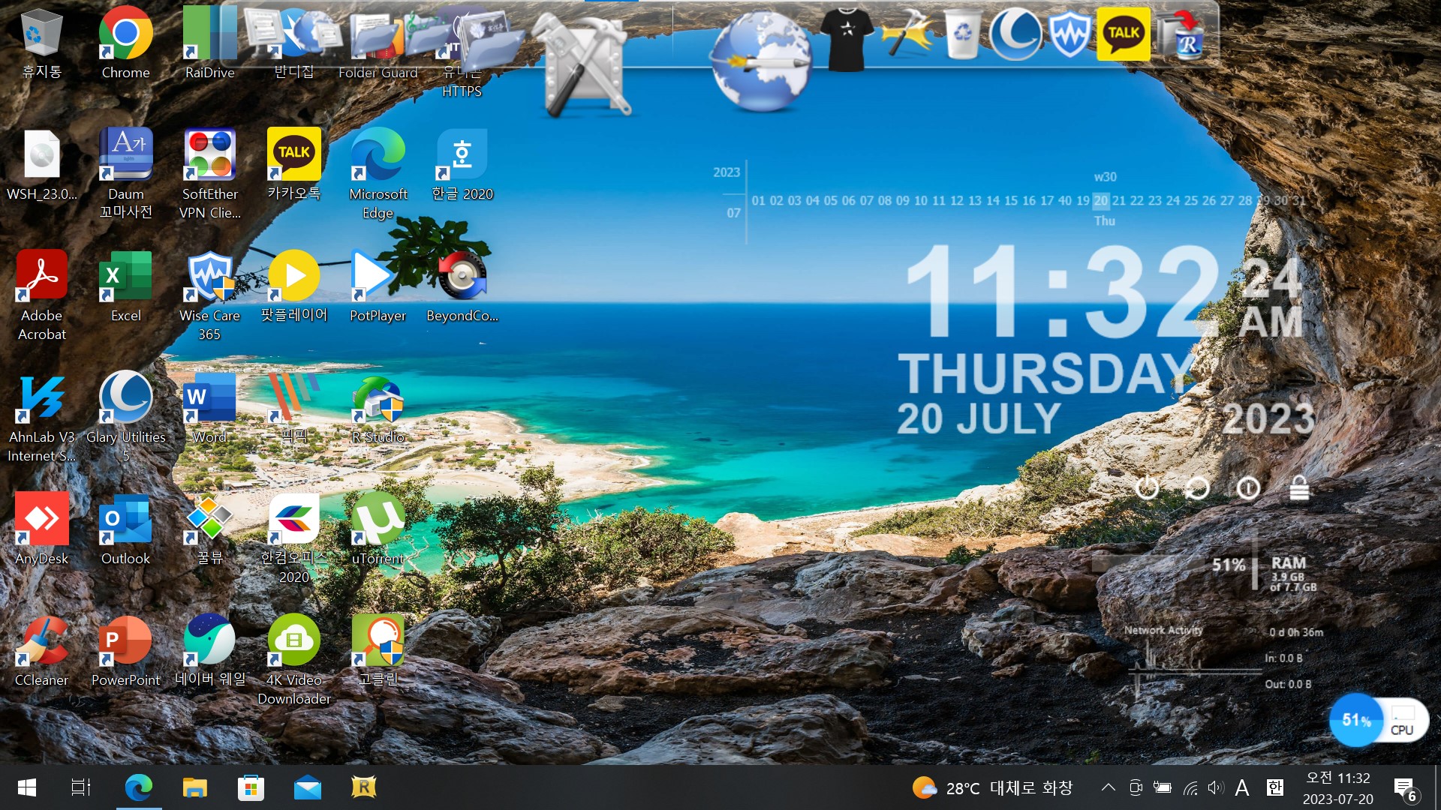Screen dimensions: 1441x810
Task: Open the 28°C weather widget
Action: (x=993, y=787)
